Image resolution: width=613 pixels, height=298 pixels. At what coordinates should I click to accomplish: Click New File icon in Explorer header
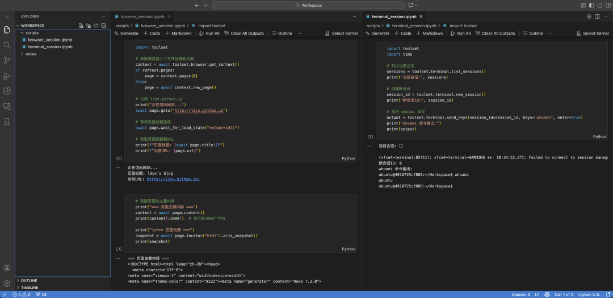coord(81,26)
